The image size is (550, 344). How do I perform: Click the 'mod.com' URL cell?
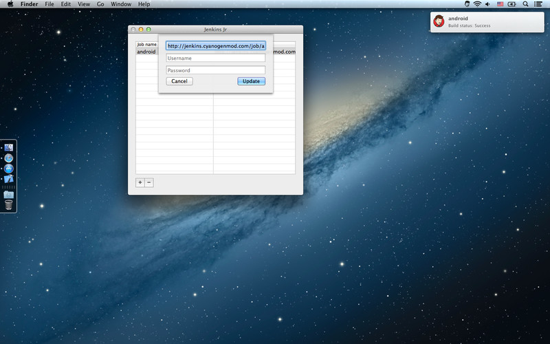click(x=284, y=52)
